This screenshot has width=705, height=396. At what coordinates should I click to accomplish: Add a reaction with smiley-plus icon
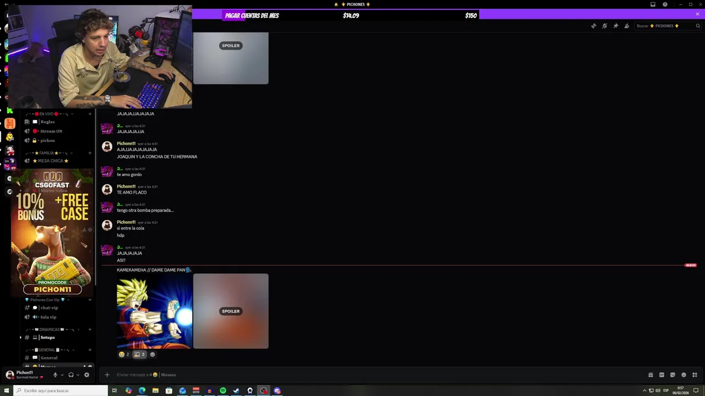[153, 355]
